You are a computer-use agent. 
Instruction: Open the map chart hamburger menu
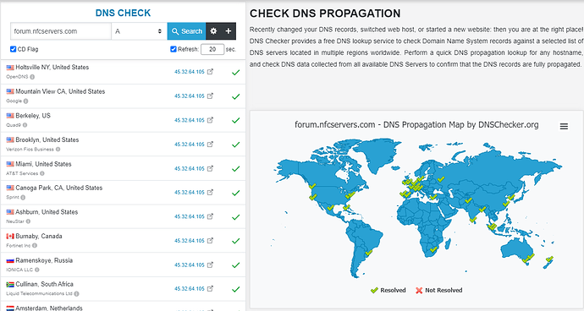(564, 127)
